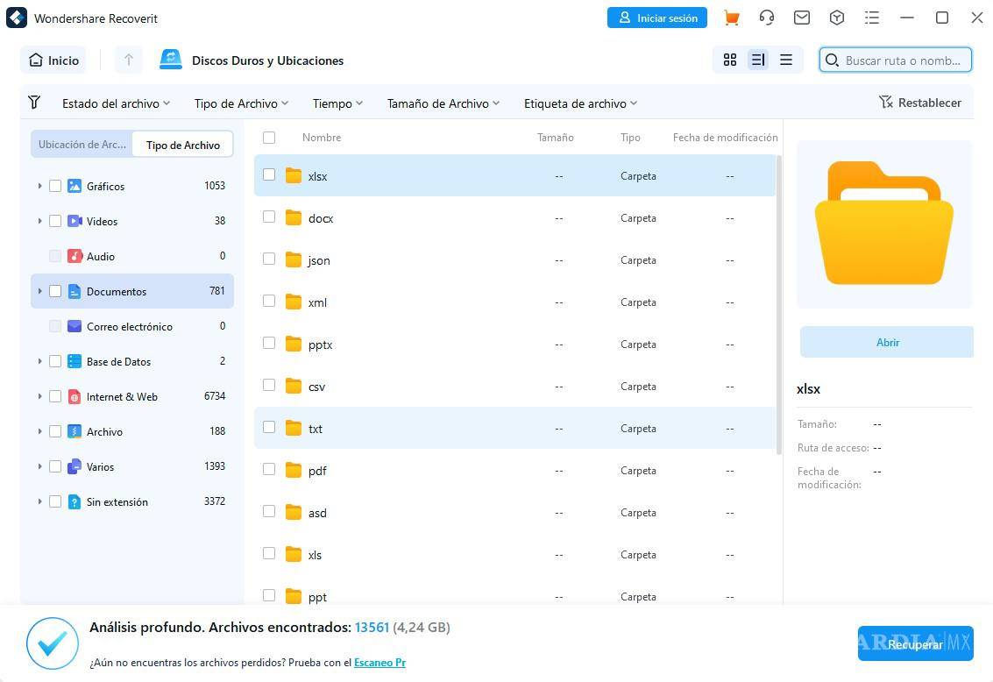This screenshot has width=993, height=682.
Task: Switch to the Ubicación de Archivo tab
Action: click(82, 144)
